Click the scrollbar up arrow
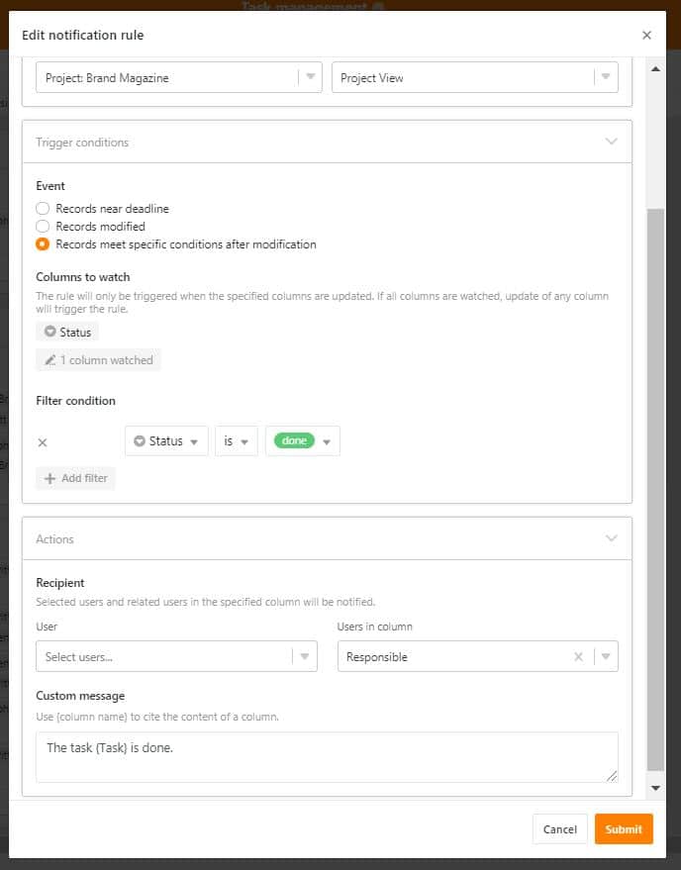 click(655, 69)
